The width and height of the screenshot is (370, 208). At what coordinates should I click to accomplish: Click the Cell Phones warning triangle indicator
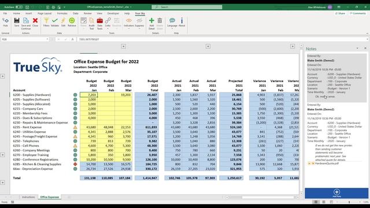[75, 146]
